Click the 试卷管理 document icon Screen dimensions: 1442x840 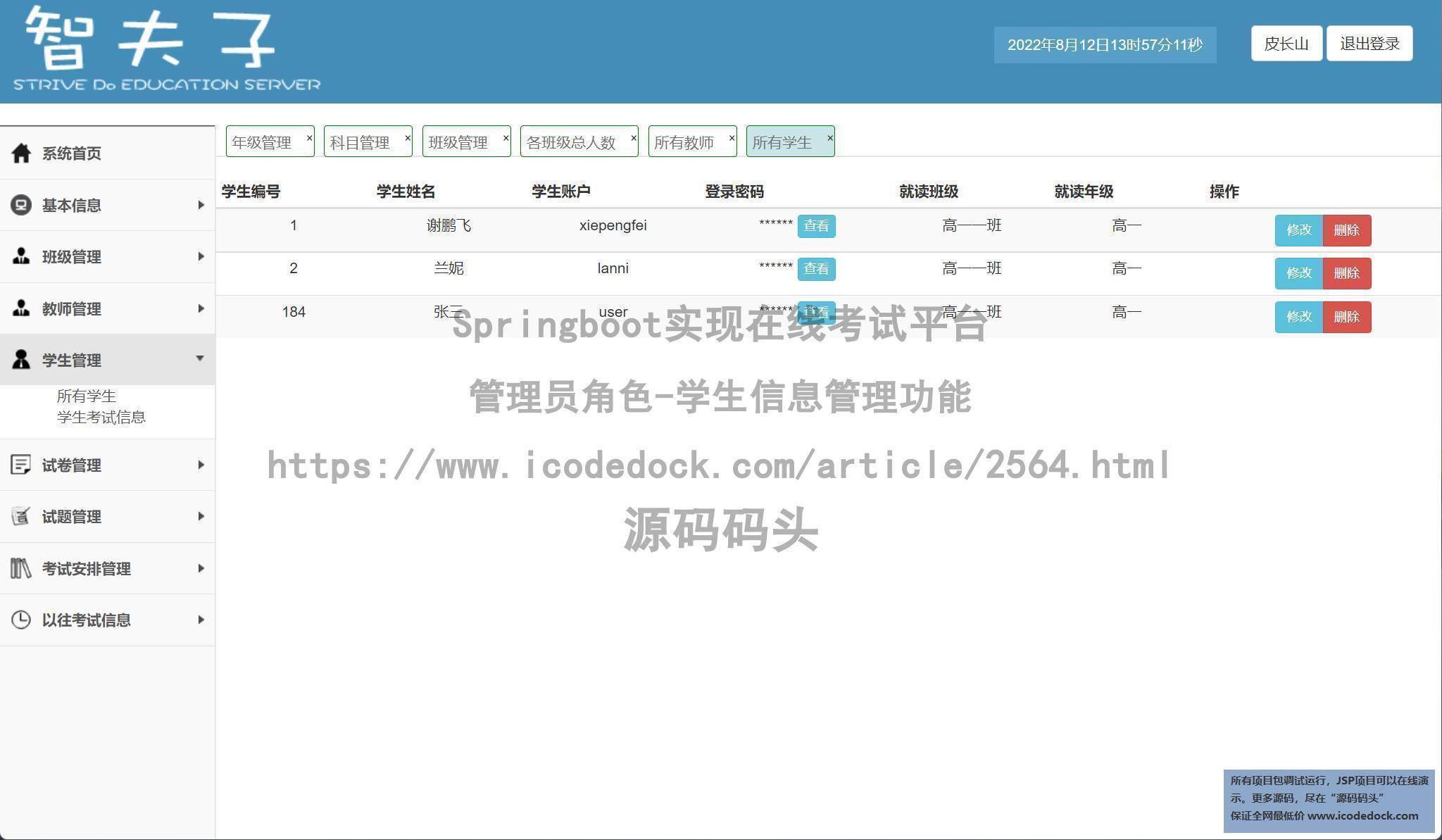[x=21, y=465]
